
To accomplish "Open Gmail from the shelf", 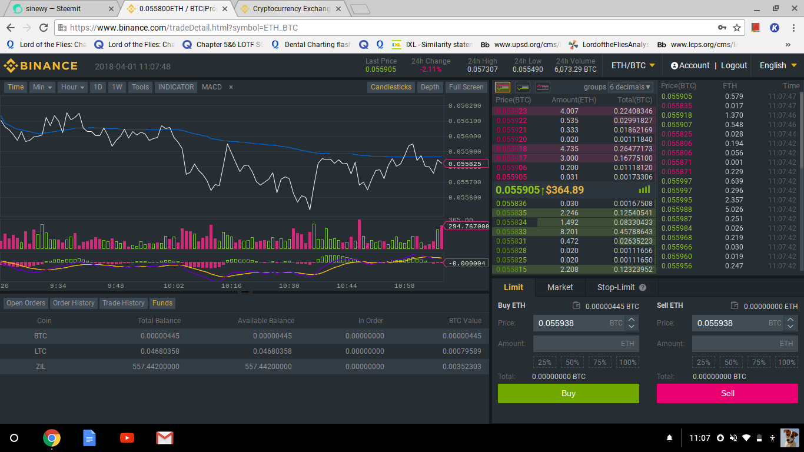I will pos(164,438).
